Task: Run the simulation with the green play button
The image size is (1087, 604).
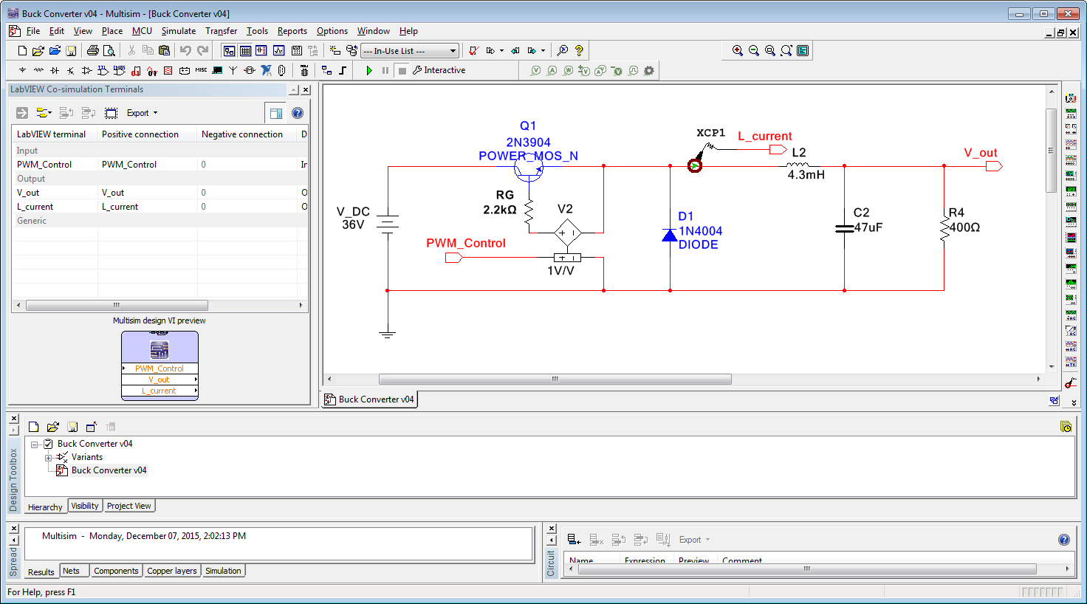Action: (x=369, y=71)
